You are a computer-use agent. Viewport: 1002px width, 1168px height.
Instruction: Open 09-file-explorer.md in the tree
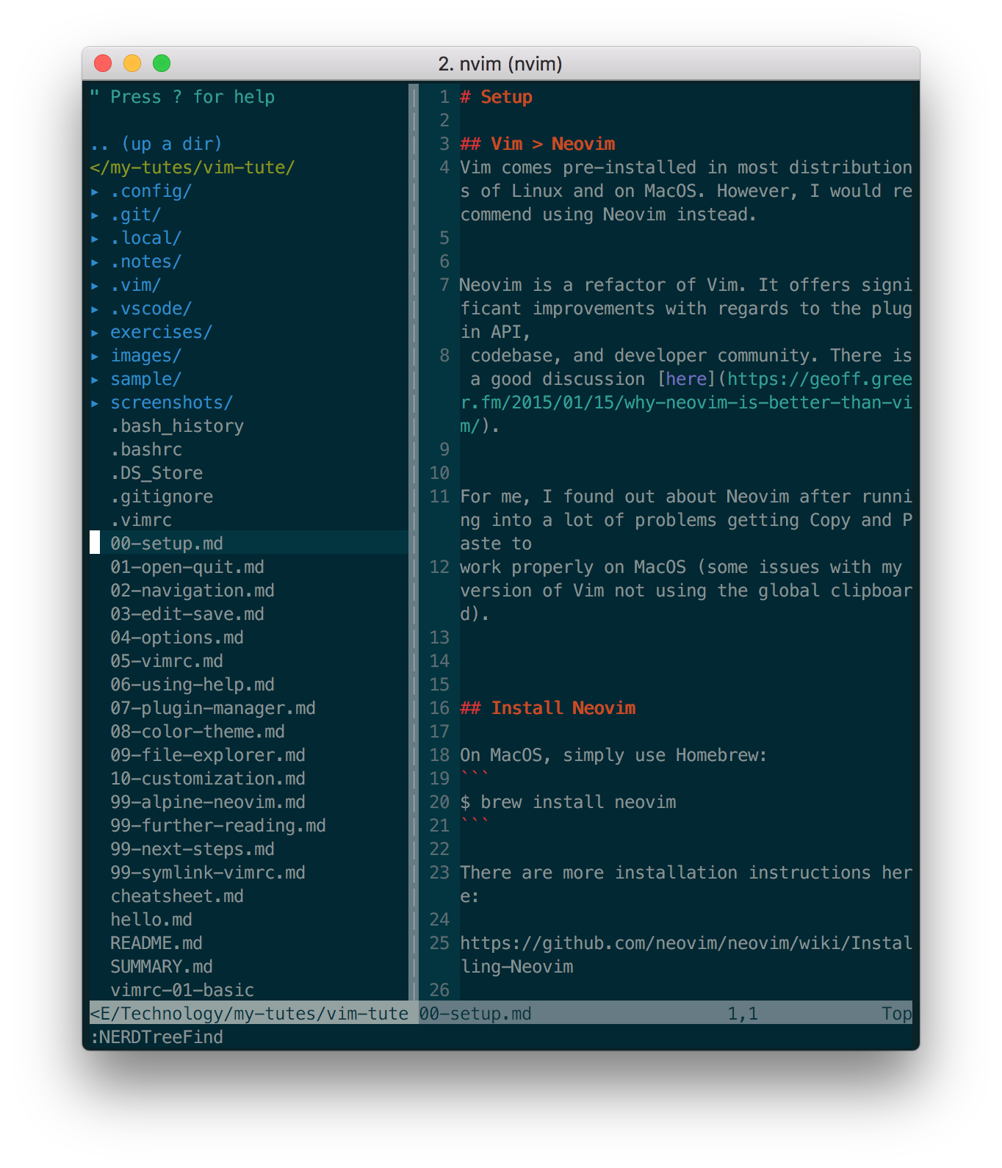pos(208,755)
